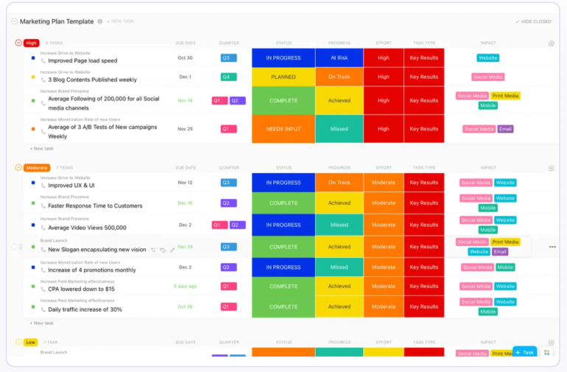Change At Risk progress of Improved Page load

[339, 58]
